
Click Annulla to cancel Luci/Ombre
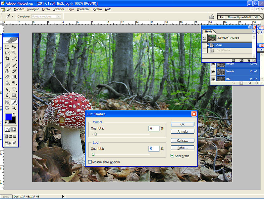pos(183,131)
